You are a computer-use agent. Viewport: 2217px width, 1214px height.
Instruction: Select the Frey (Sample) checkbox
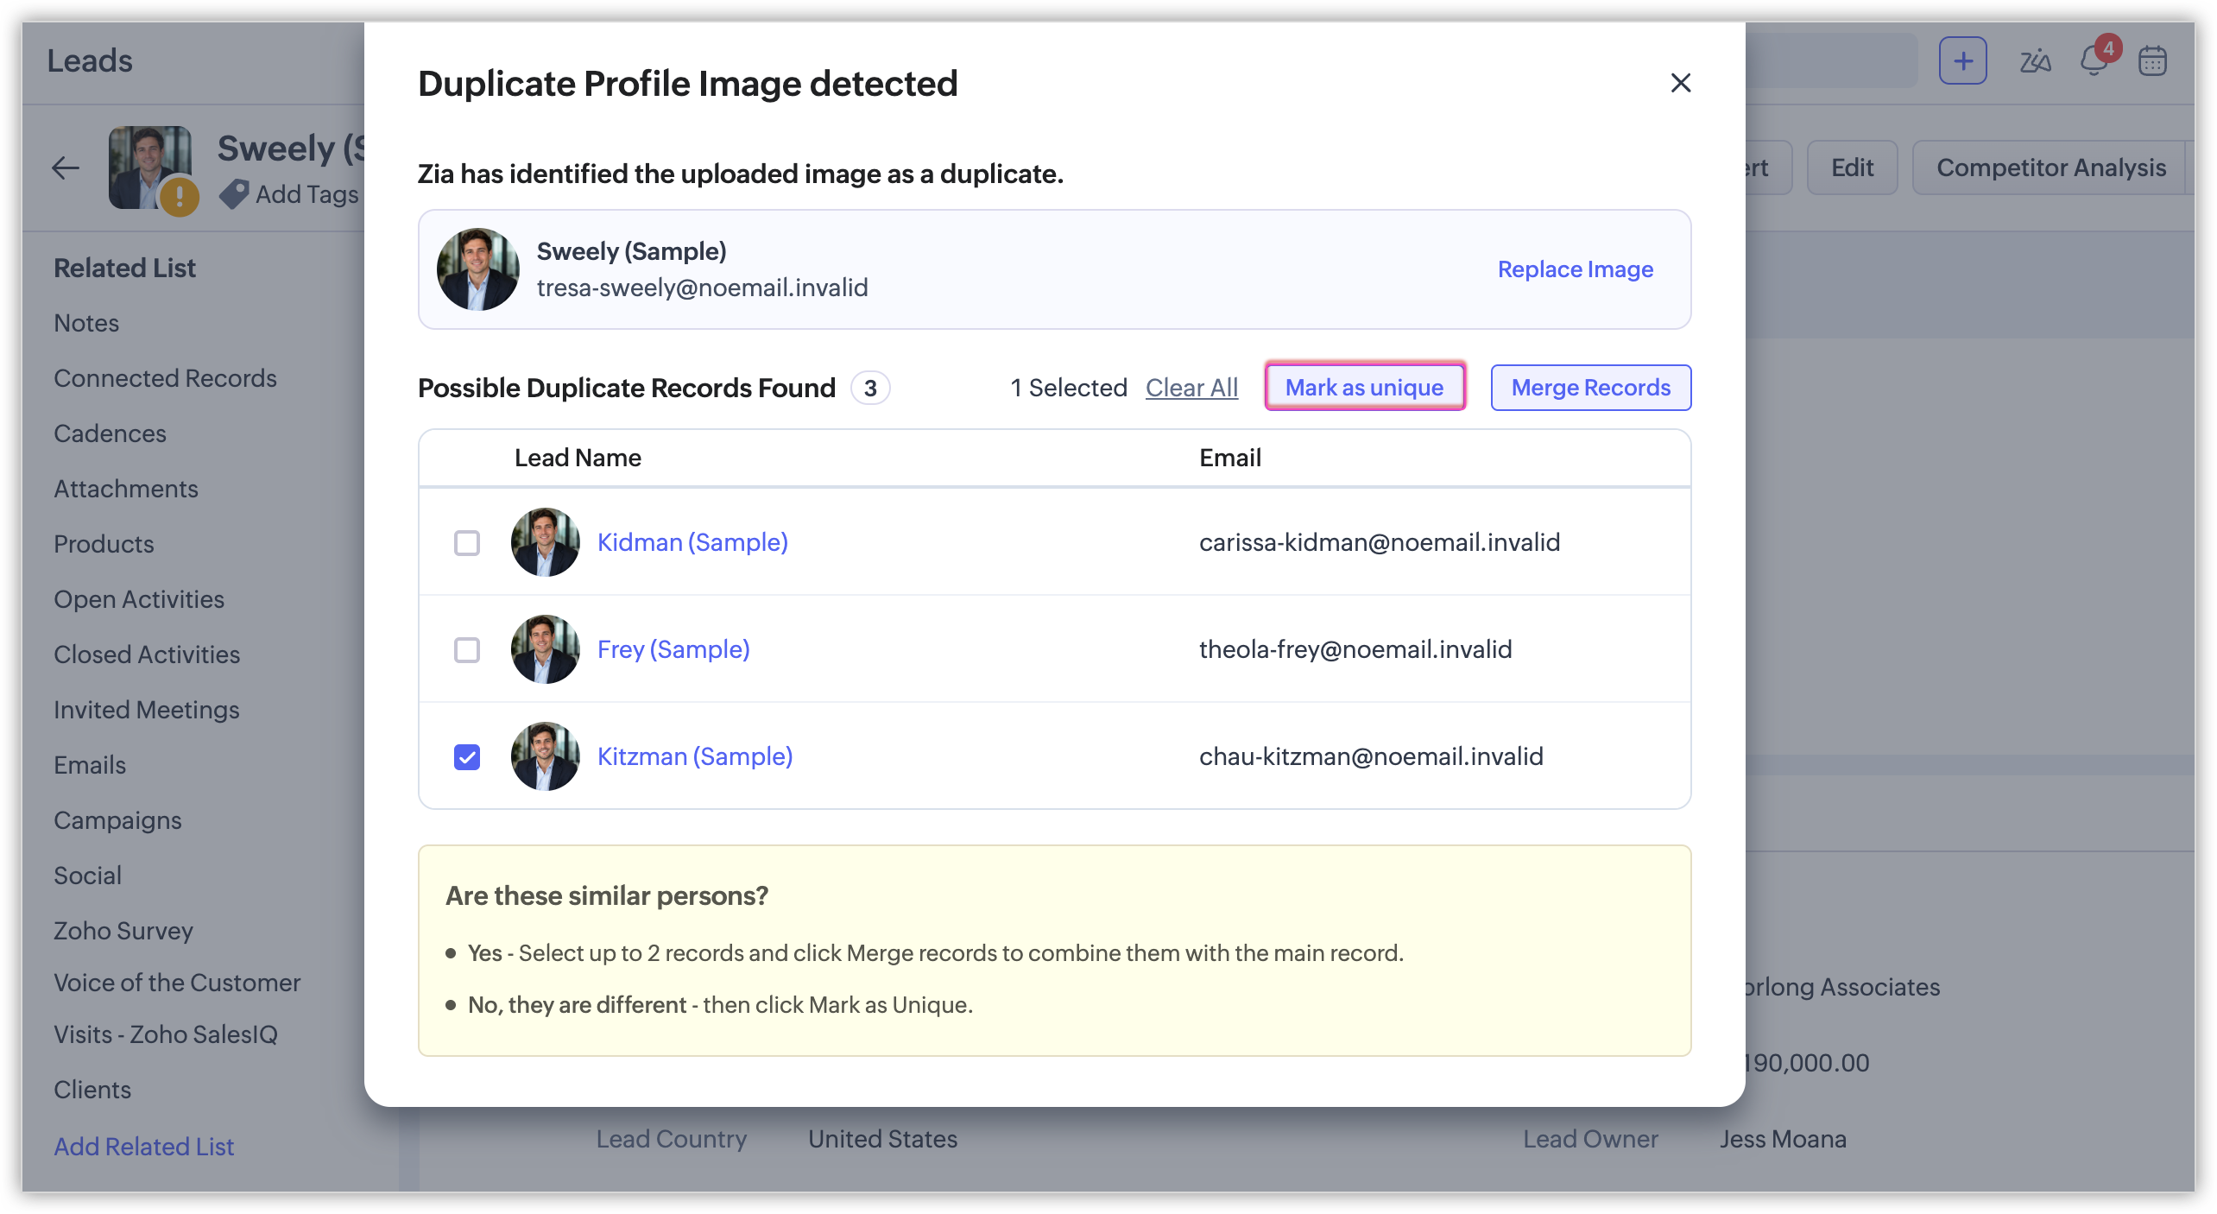click(x=467, y=650)
